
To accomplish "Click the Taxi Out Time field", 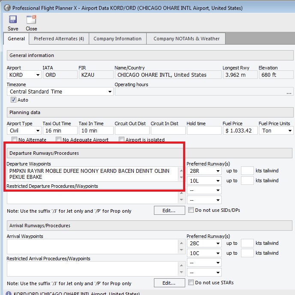I will click(x=60, y=131).
